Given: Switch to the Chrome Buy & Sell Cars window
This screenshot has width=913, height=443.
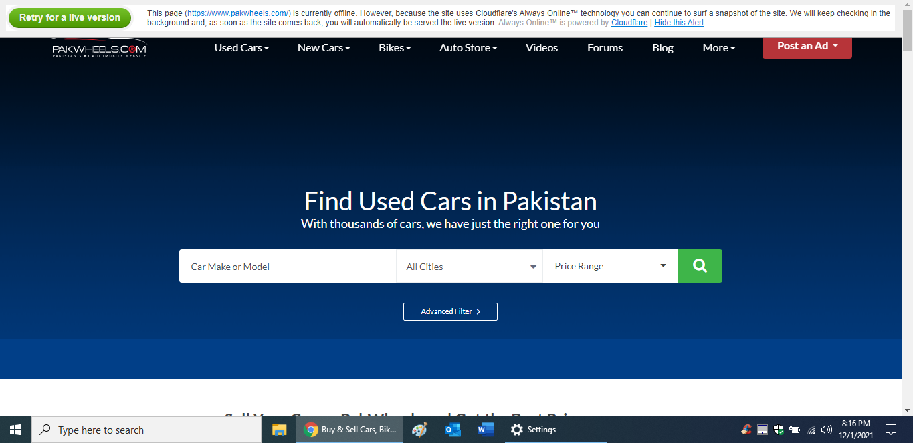Looking at the screenshot, I should click(350, 430).
